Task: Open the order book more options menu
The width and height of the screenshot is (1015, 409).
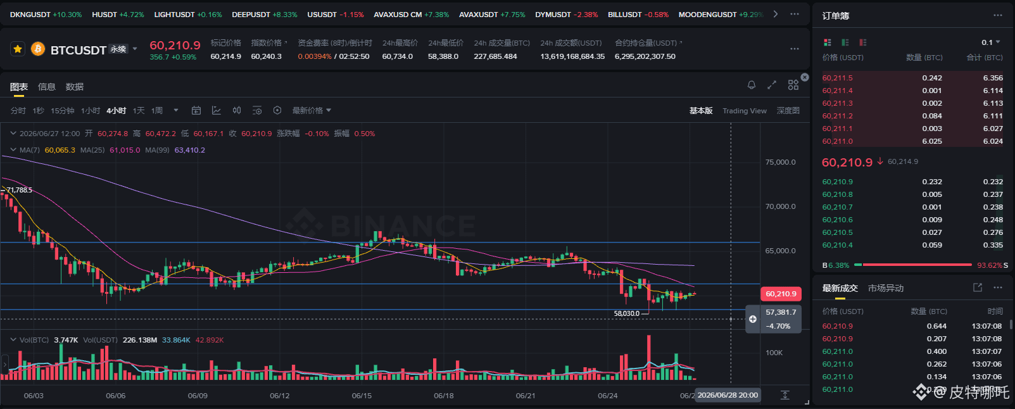Action: (x=998, y=15)
